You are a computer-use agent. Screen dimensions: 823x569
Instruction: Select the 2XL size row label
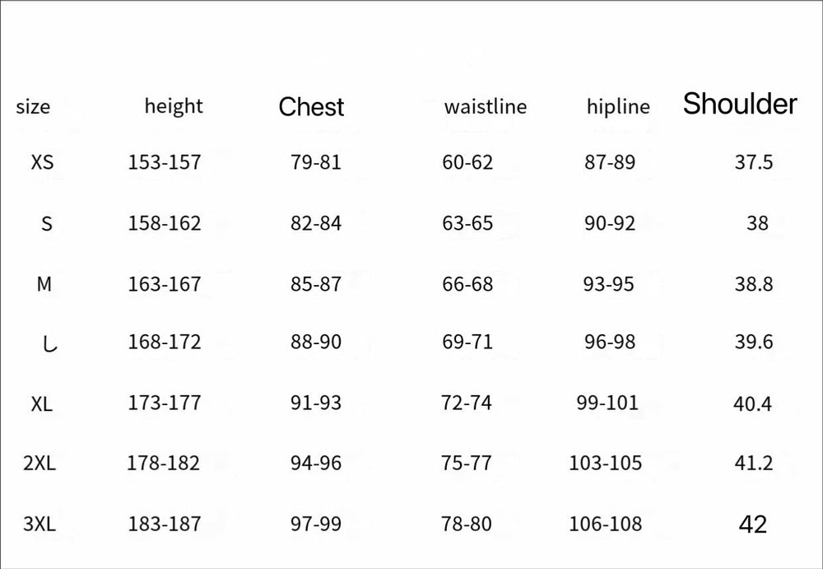[40, 463]
